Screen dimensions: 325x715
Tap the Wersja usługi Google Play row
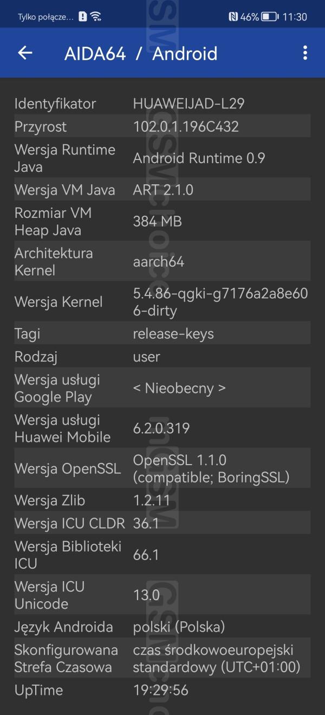pyautogui.click(x=162, y=388)
